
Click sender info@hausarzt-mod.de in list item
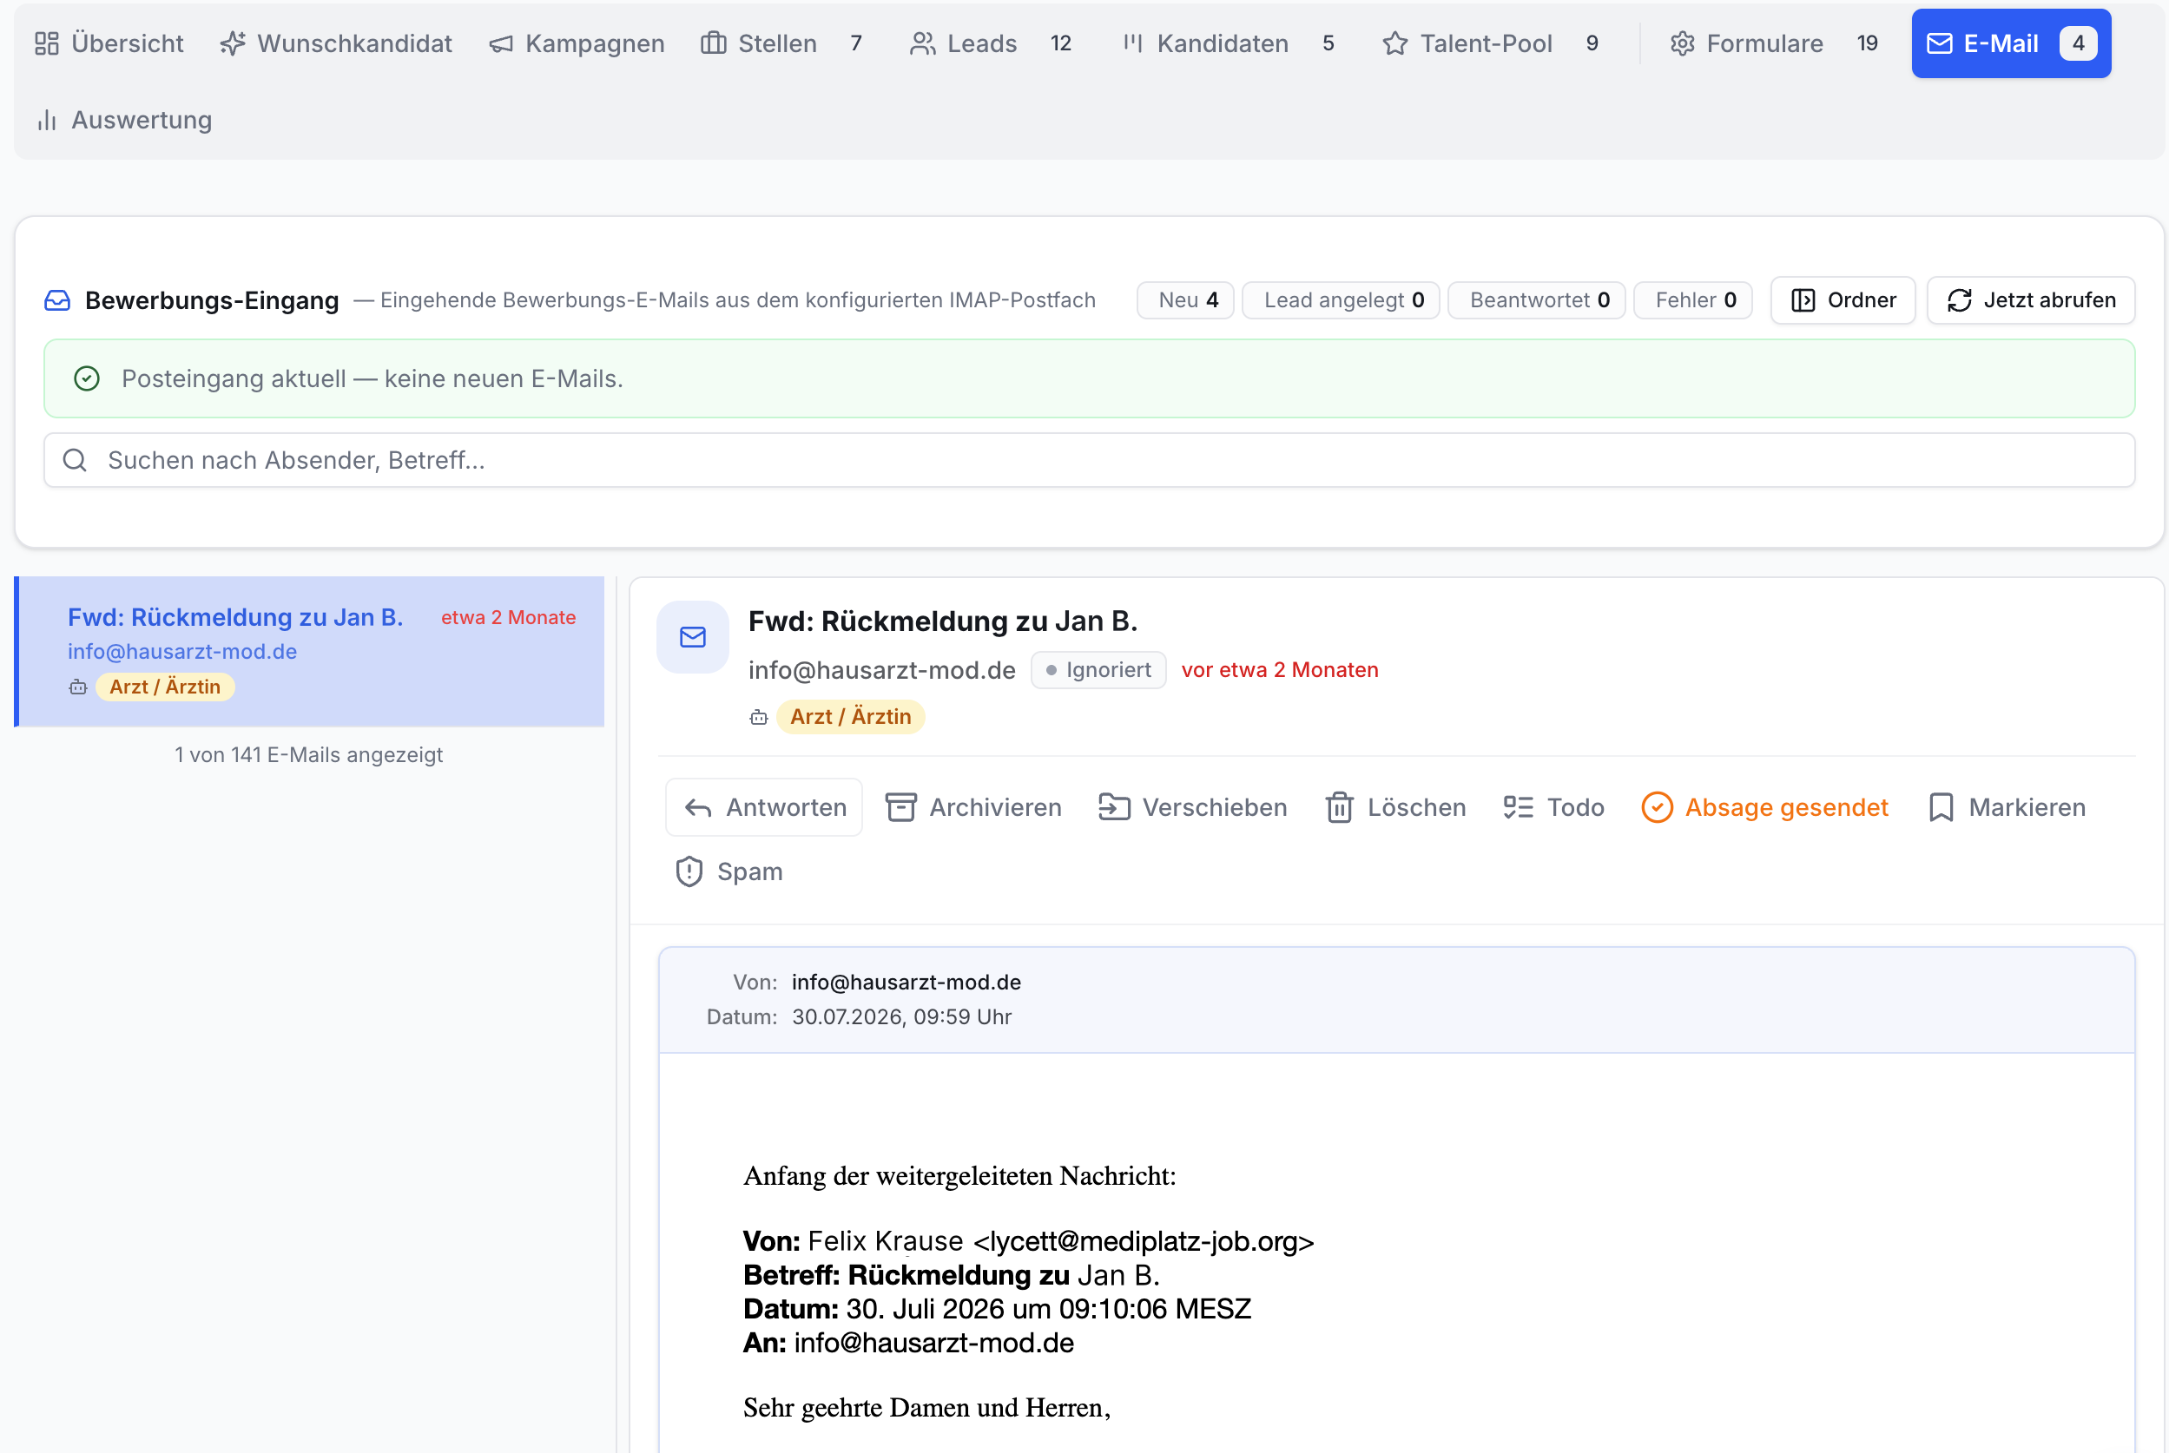pyautogui.click(x=182, y=652)
